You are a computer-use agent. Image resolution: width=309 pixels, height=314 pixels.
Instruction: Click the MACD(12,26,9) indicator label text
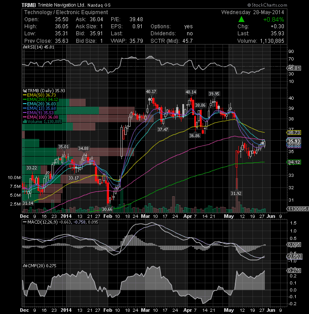tap(42, 222)
